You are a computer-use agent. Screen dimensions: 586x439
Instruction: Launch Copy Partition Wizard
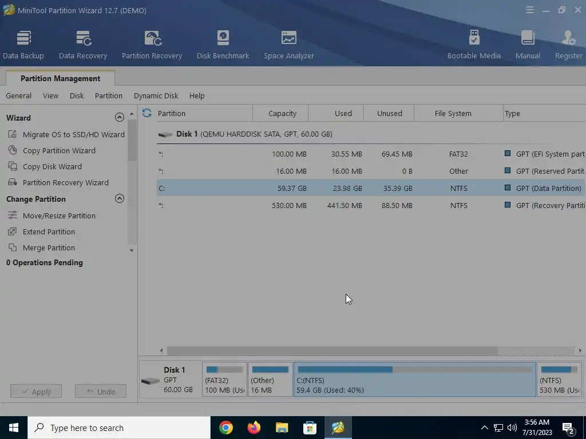pyautogui.click(x=52, y=150)
